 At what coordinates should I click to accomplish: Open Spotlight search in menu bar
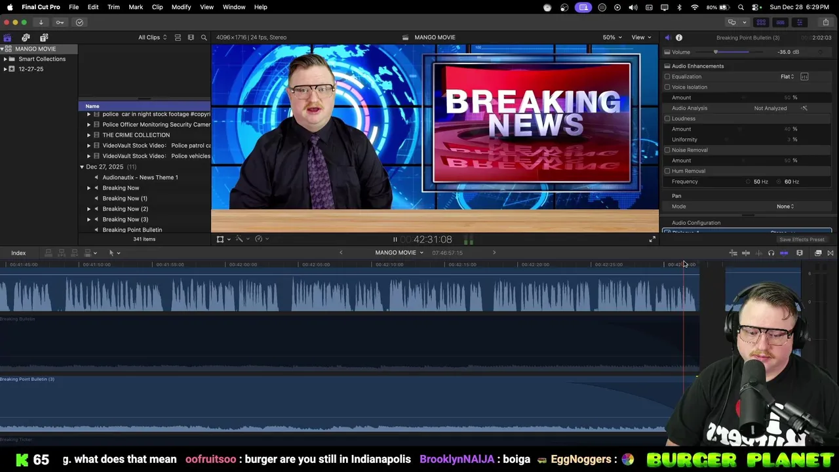point(741,7)
